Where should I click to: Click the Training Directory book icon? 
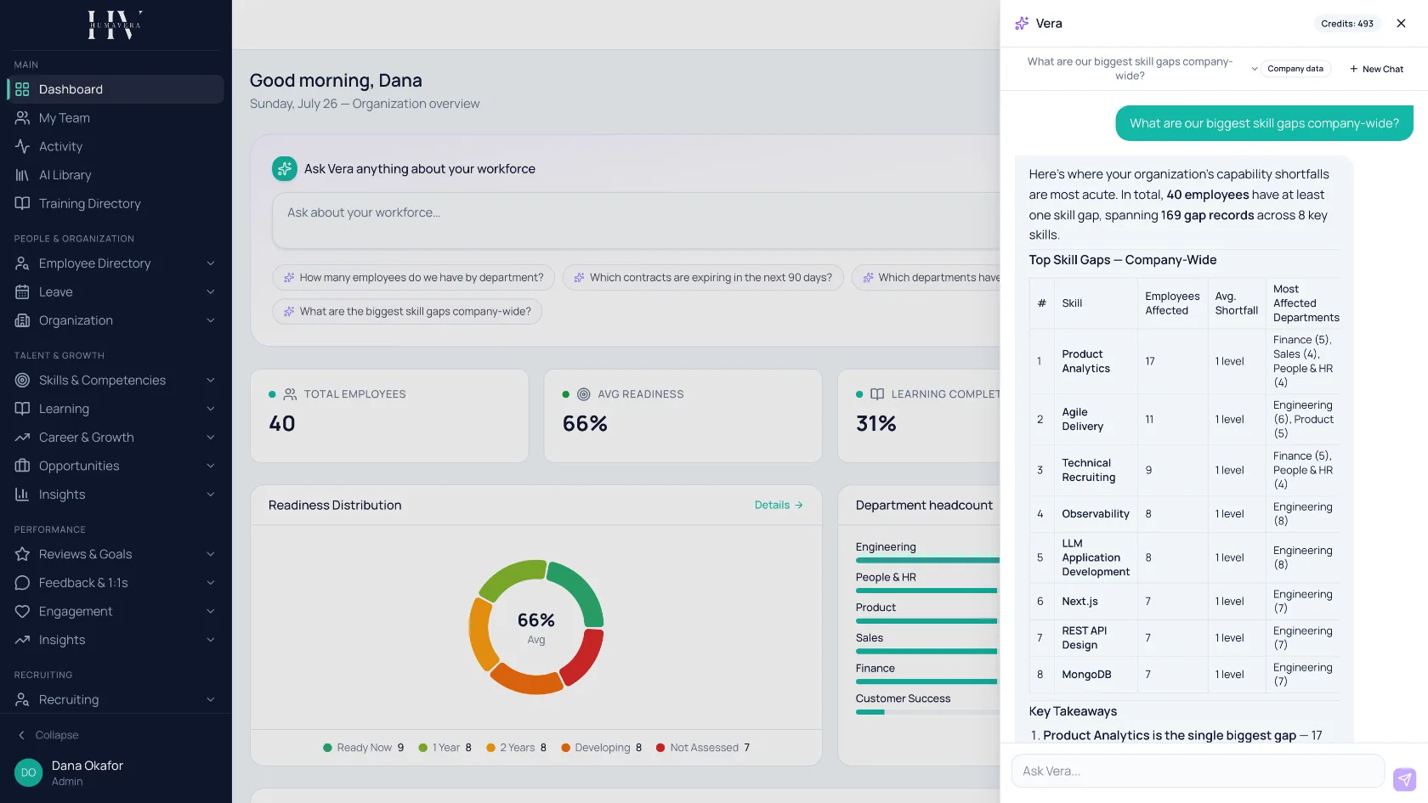coord(22,203)
